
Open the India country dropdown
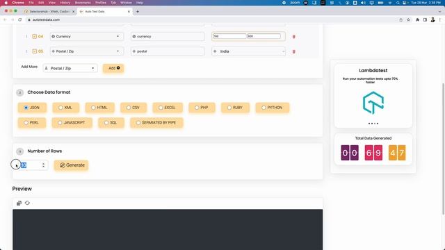pyautogui.click(x=248, y=51)
